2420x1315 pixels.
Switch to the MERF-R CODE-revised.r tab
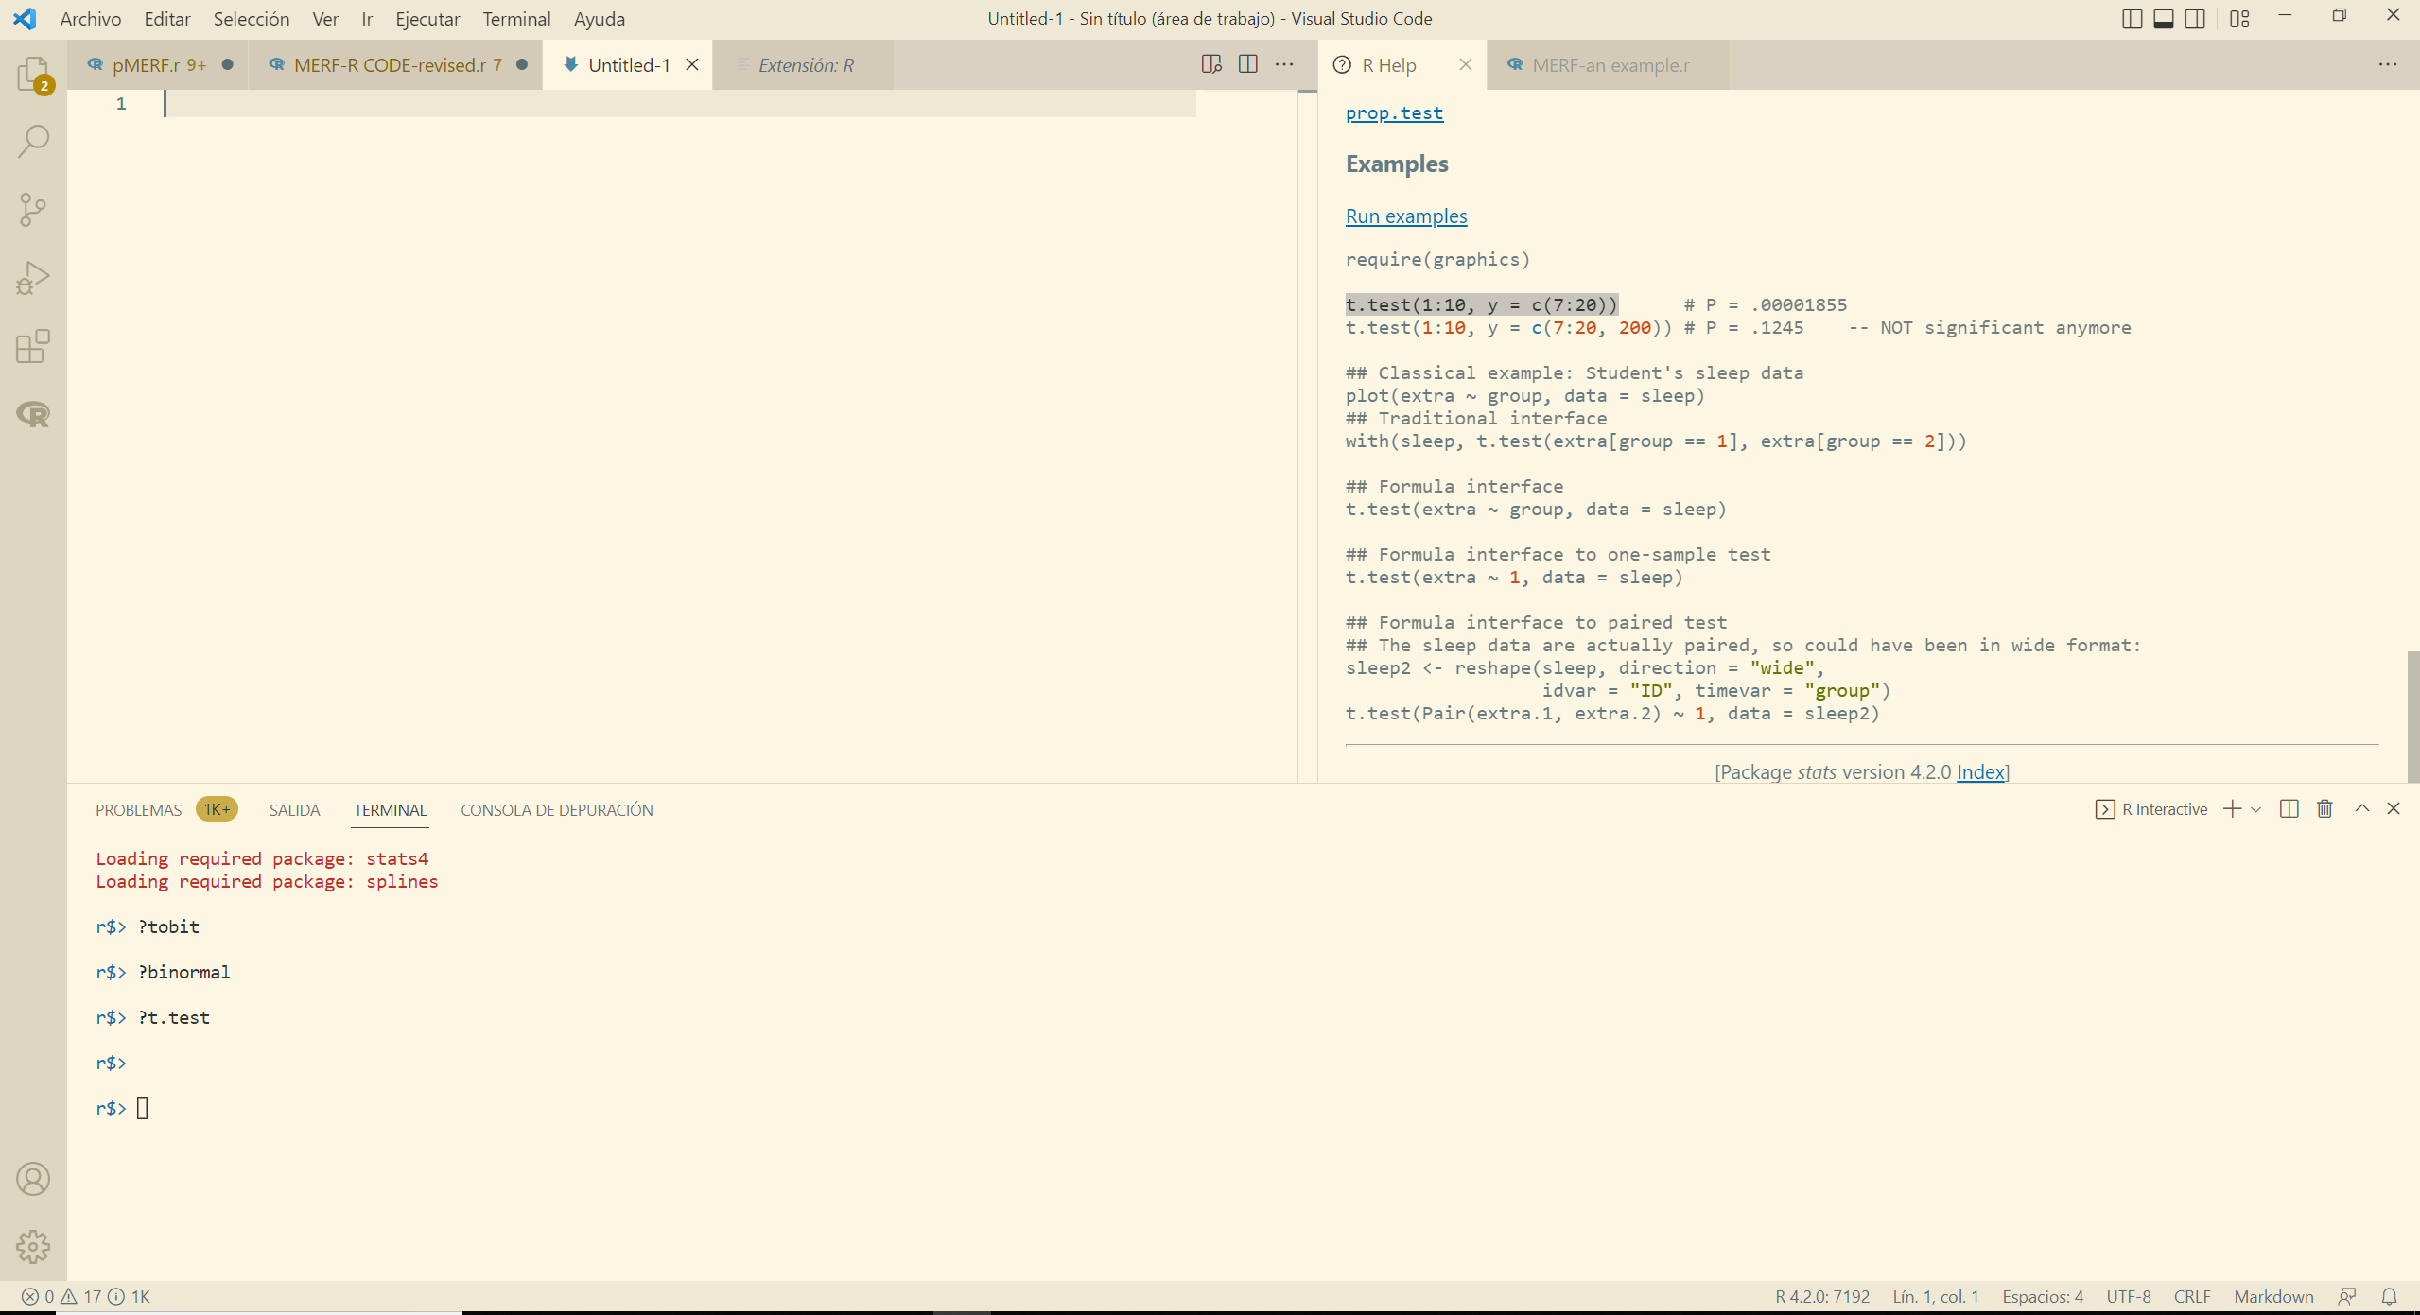point(397,65)
